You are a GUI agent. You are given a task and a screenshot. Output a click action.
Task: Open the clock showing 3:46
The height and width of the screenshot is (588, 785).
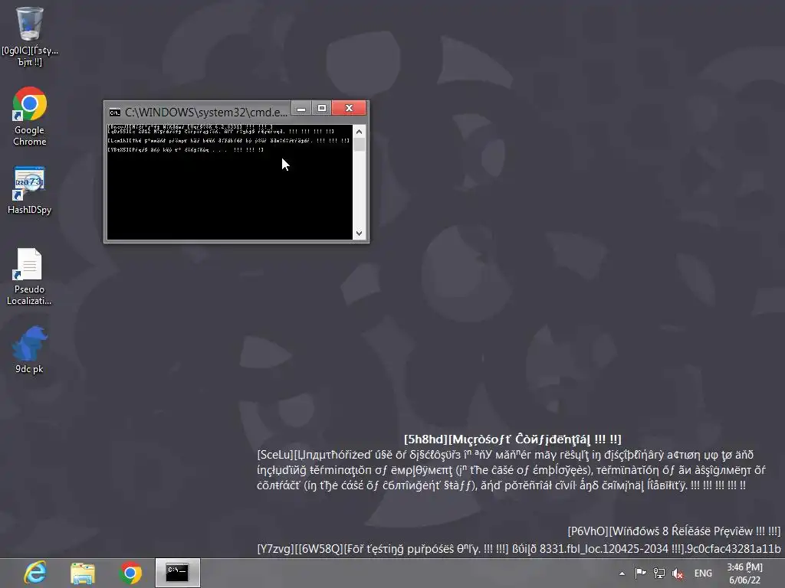[x=744, y=573]
